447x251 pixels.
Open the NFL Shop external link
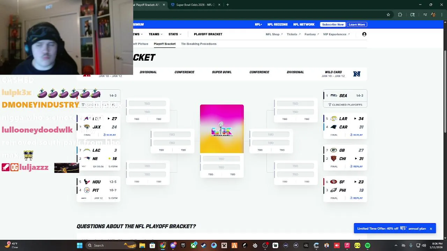click(x=274, y=34)
